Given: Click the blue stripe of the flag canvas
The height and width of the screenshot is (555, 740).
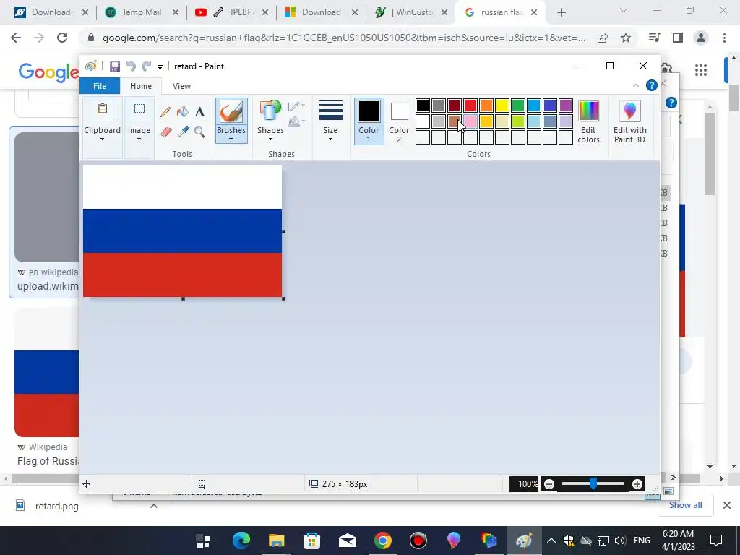Looking at the screenshot, I should pos(182,231).
